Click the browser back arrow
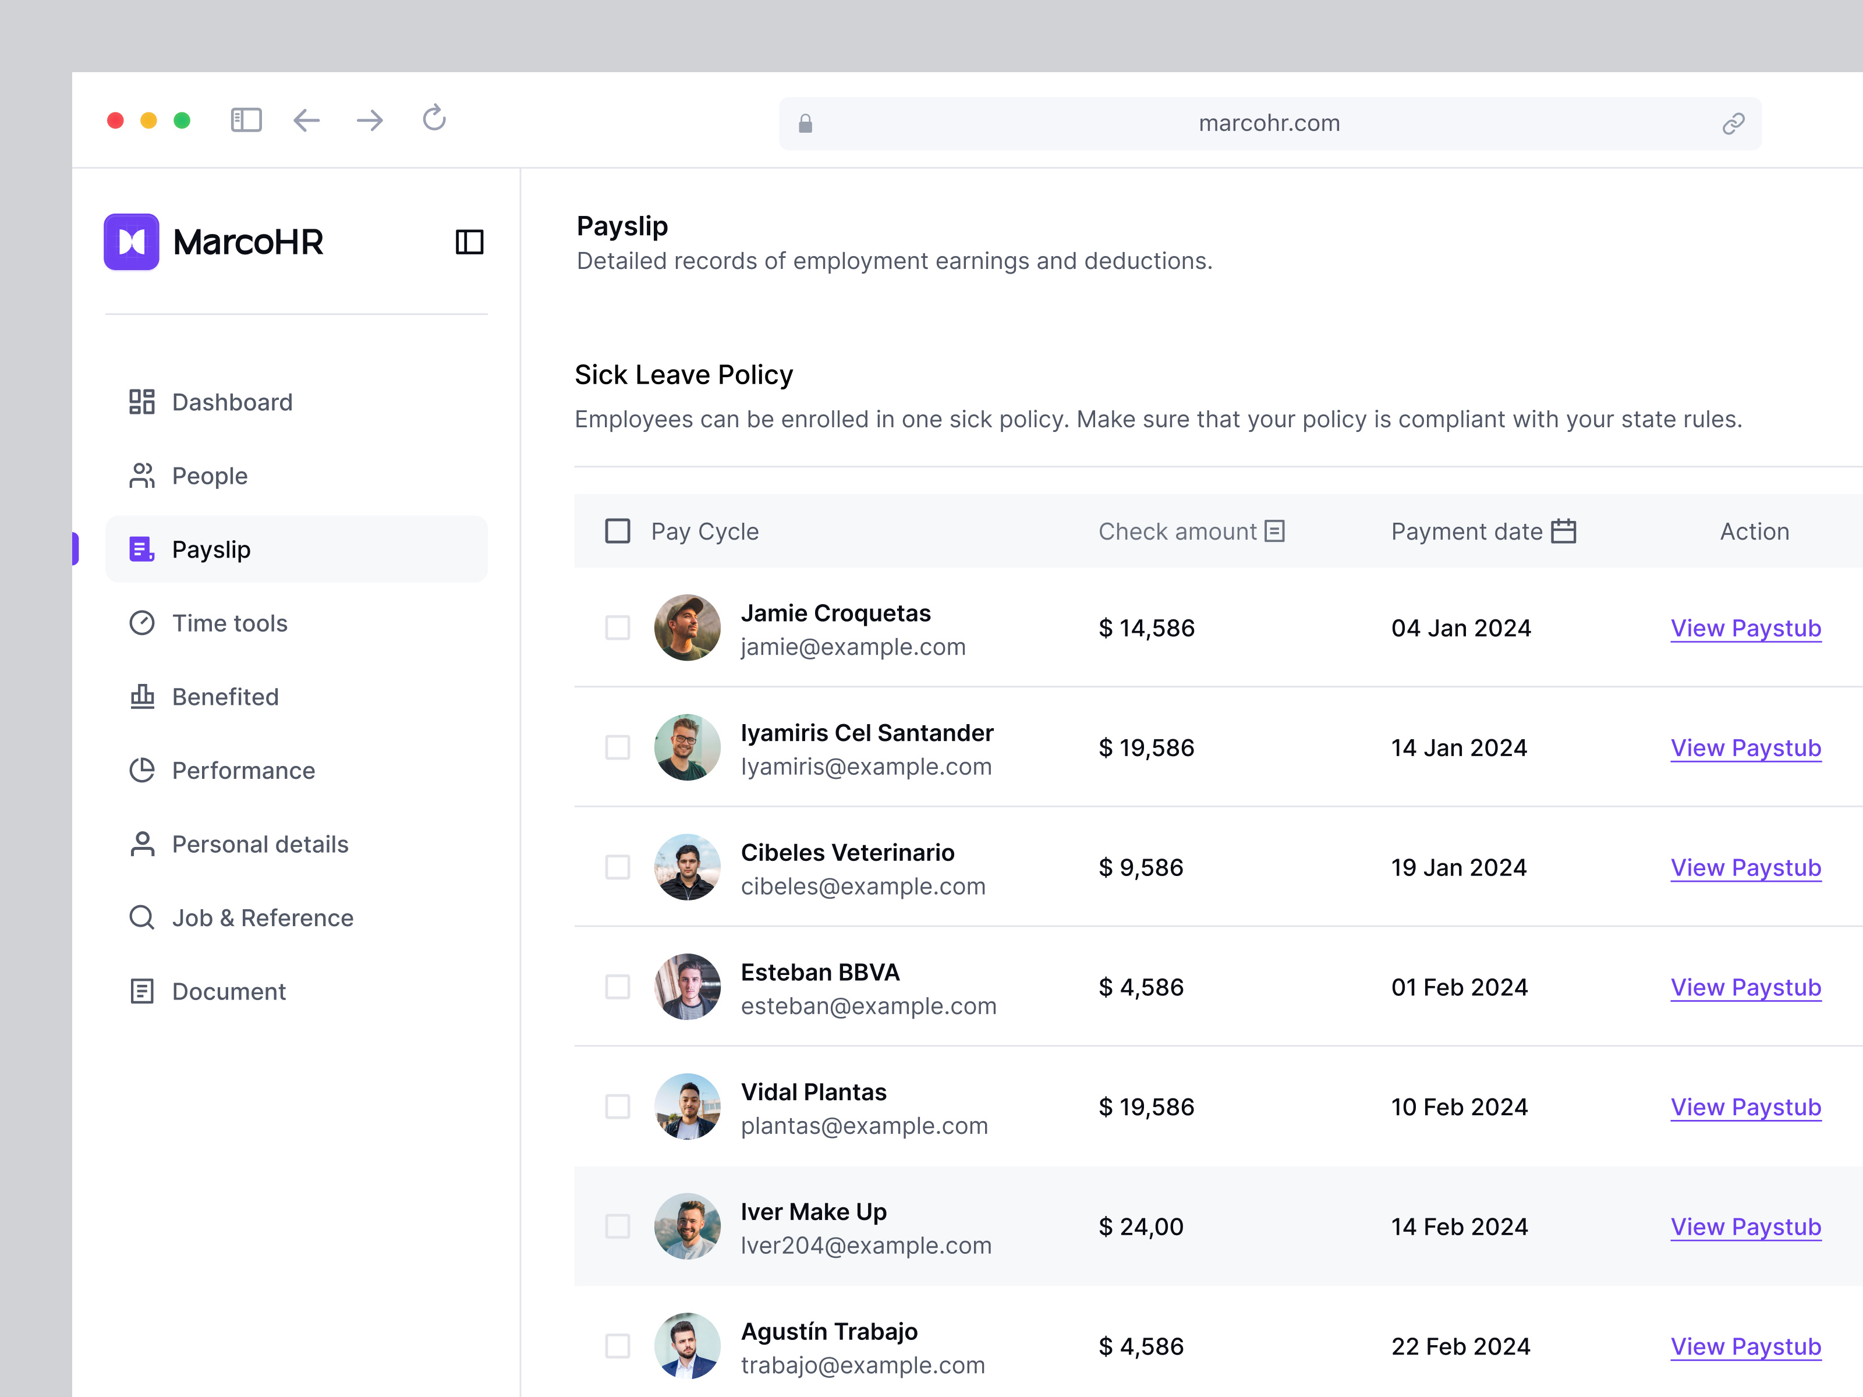Image resolution: width=1863 pixels, height=1397 pixels. tap(307, 120)
